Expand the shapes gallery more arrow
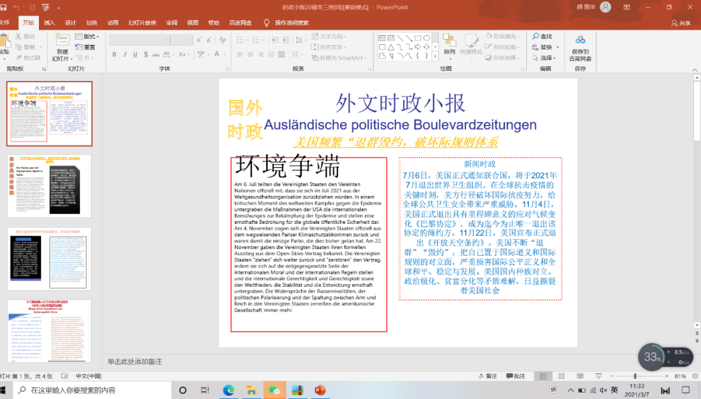This screenshot has width=701, height=399. click(x=434, y=58)
